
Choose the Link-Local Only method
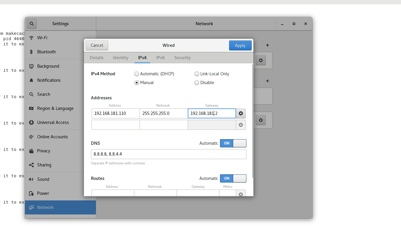point(212,74)
